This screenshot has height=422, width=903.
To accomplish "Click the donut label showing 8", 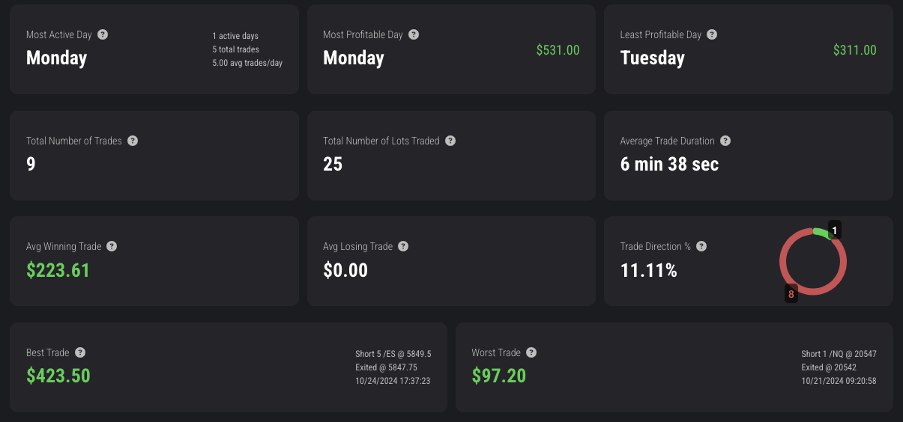I will pyautogui.click(x=791, y=294).
